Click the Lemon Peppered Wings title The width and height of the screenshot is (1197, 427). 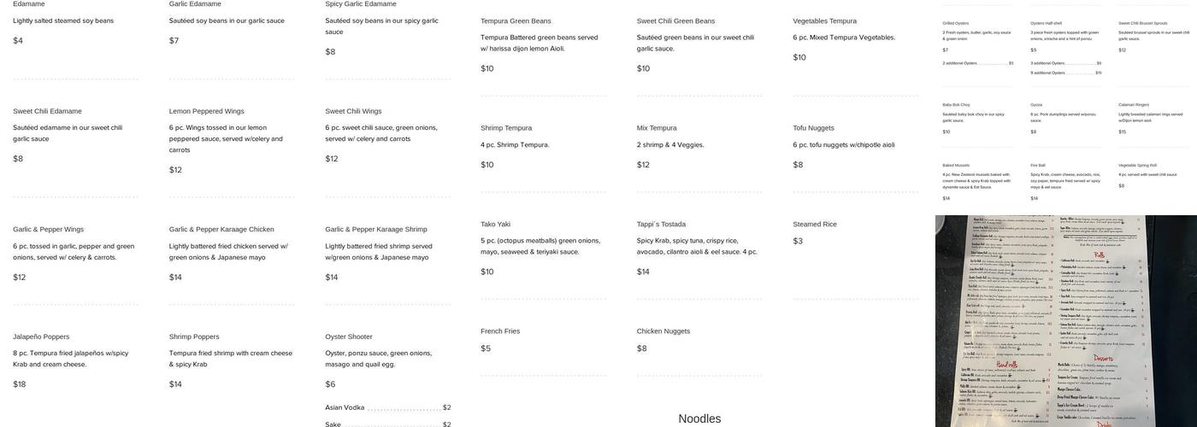pyautogui.click(x=206, y=111)
